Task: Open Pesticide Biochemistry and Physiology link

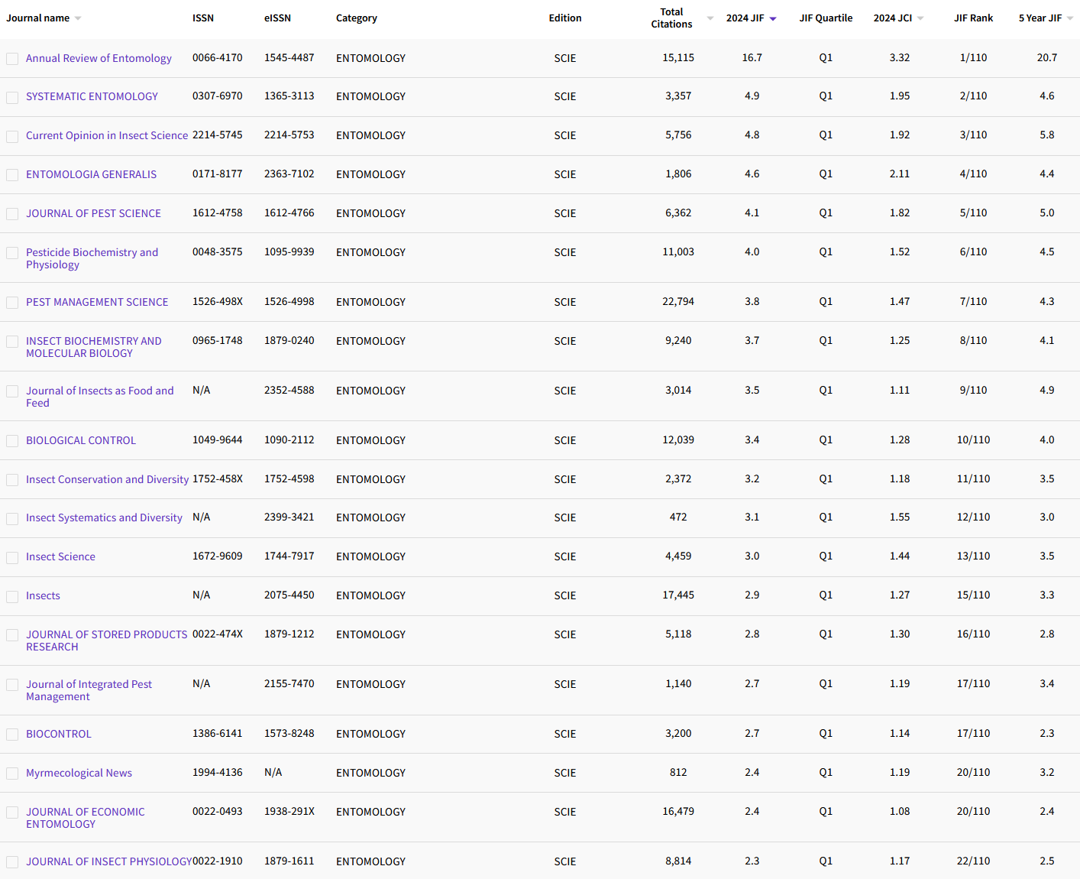Action: (92, 258)
